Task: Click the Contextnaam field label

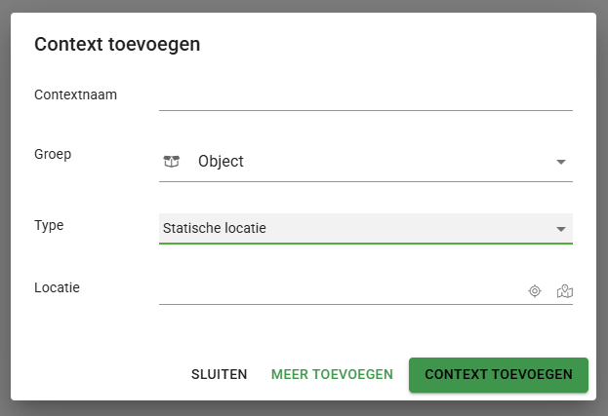Action: [76, 95]
